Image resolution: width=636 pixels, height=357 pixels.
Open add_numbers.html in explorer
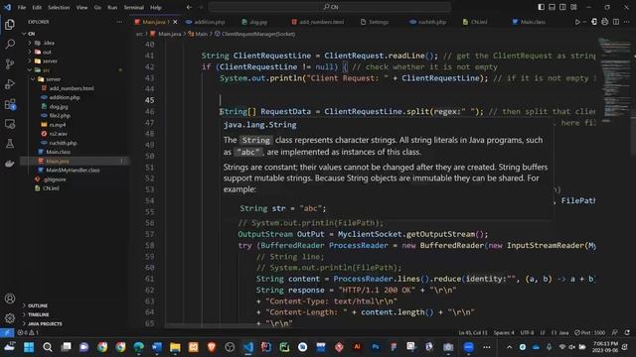tap(72, 88)
